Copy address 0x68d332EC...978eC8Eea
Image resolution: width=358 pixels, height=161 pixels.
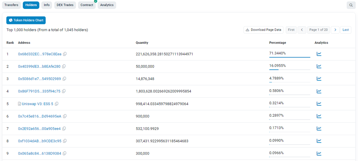(65, 54)
